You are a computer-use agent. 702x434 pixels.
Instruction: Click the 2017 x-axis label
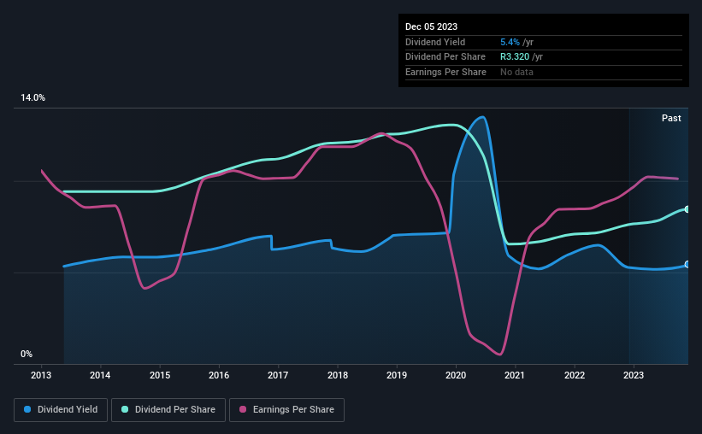(x=278, y=375)
